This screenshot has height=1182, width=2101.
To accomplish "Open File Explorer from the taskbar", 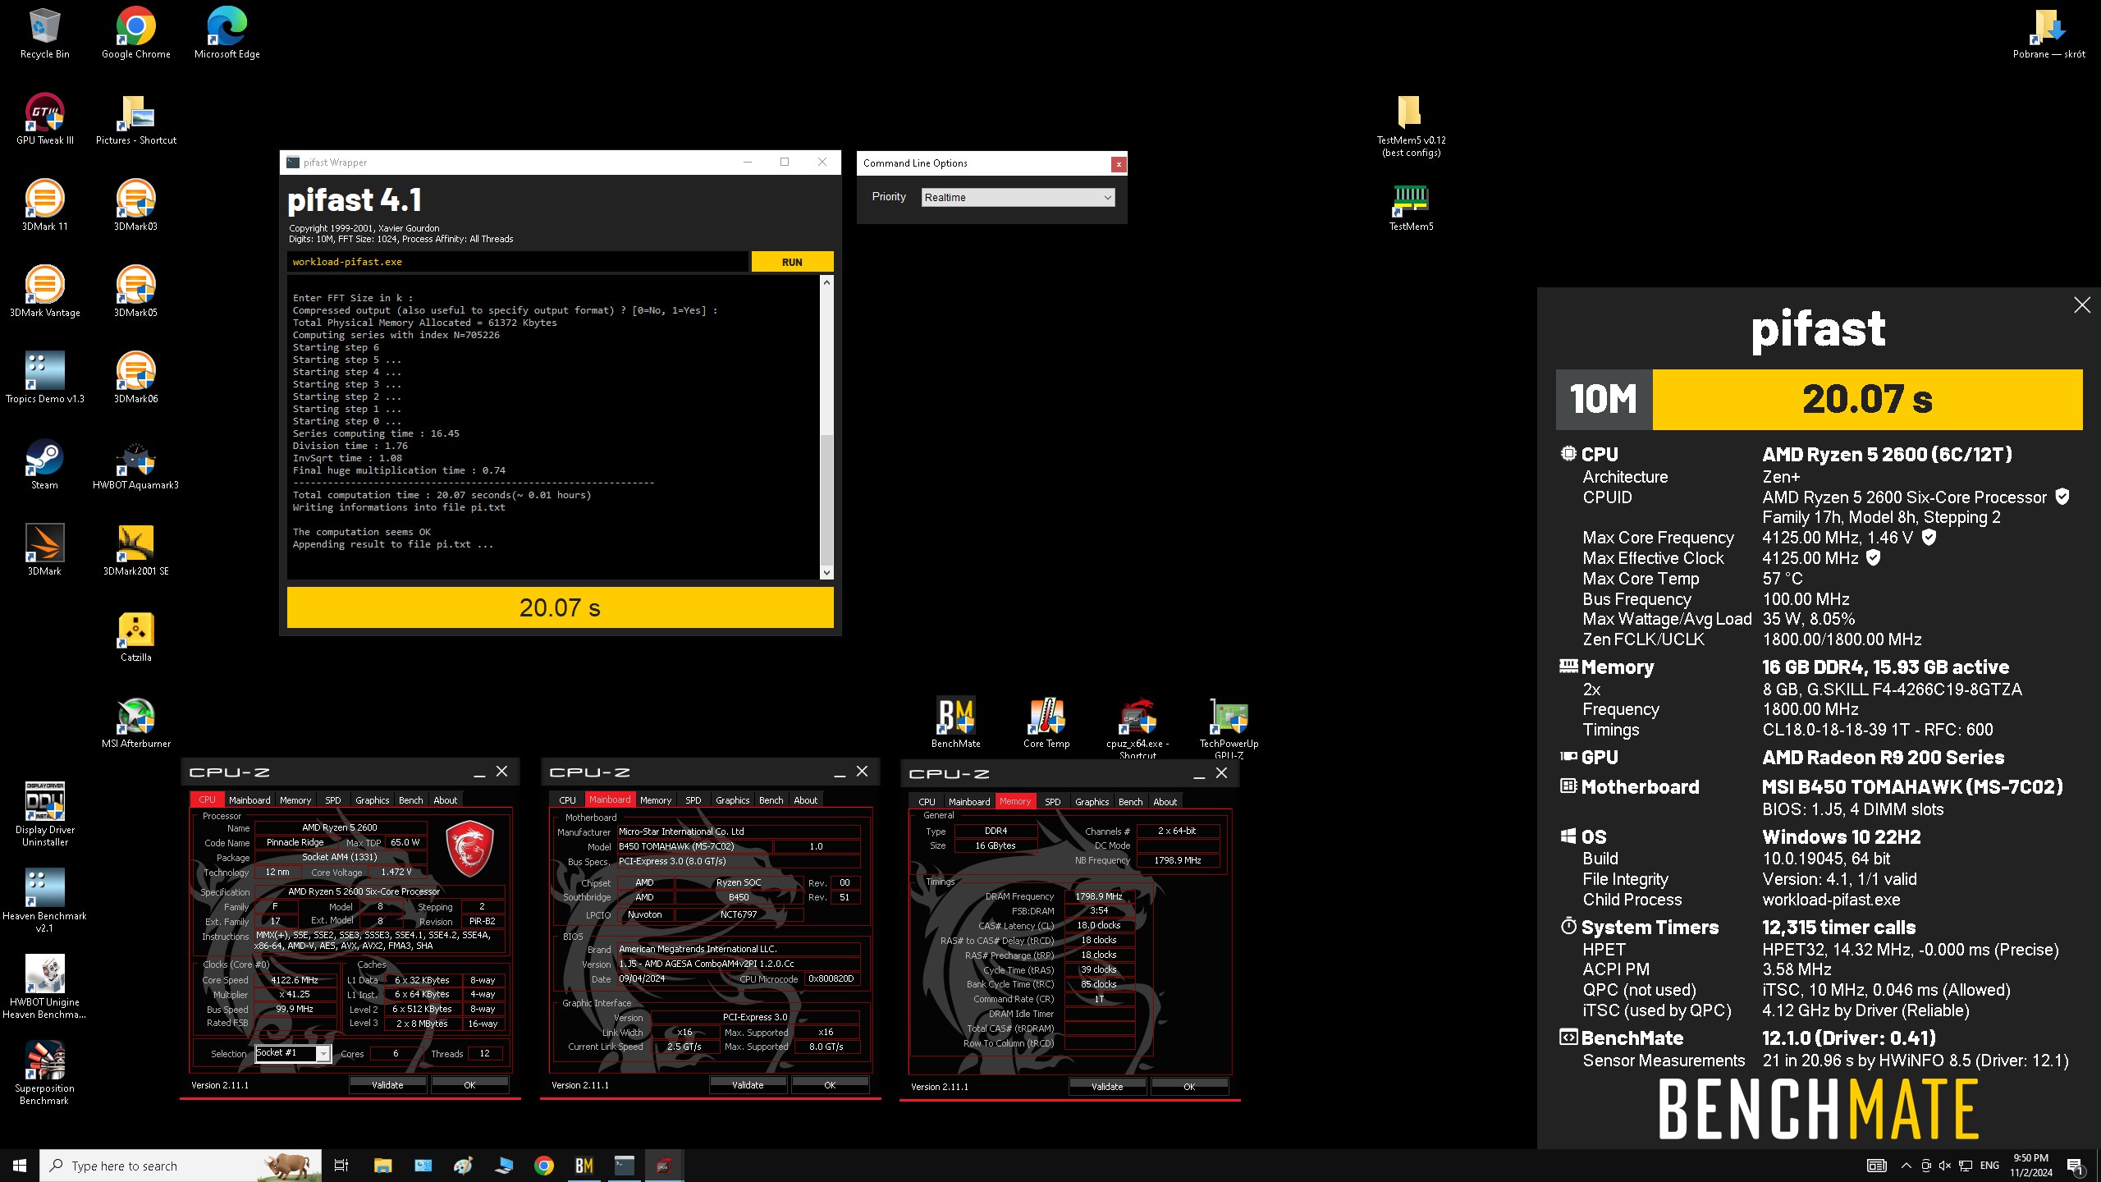I will (383, 1166).
